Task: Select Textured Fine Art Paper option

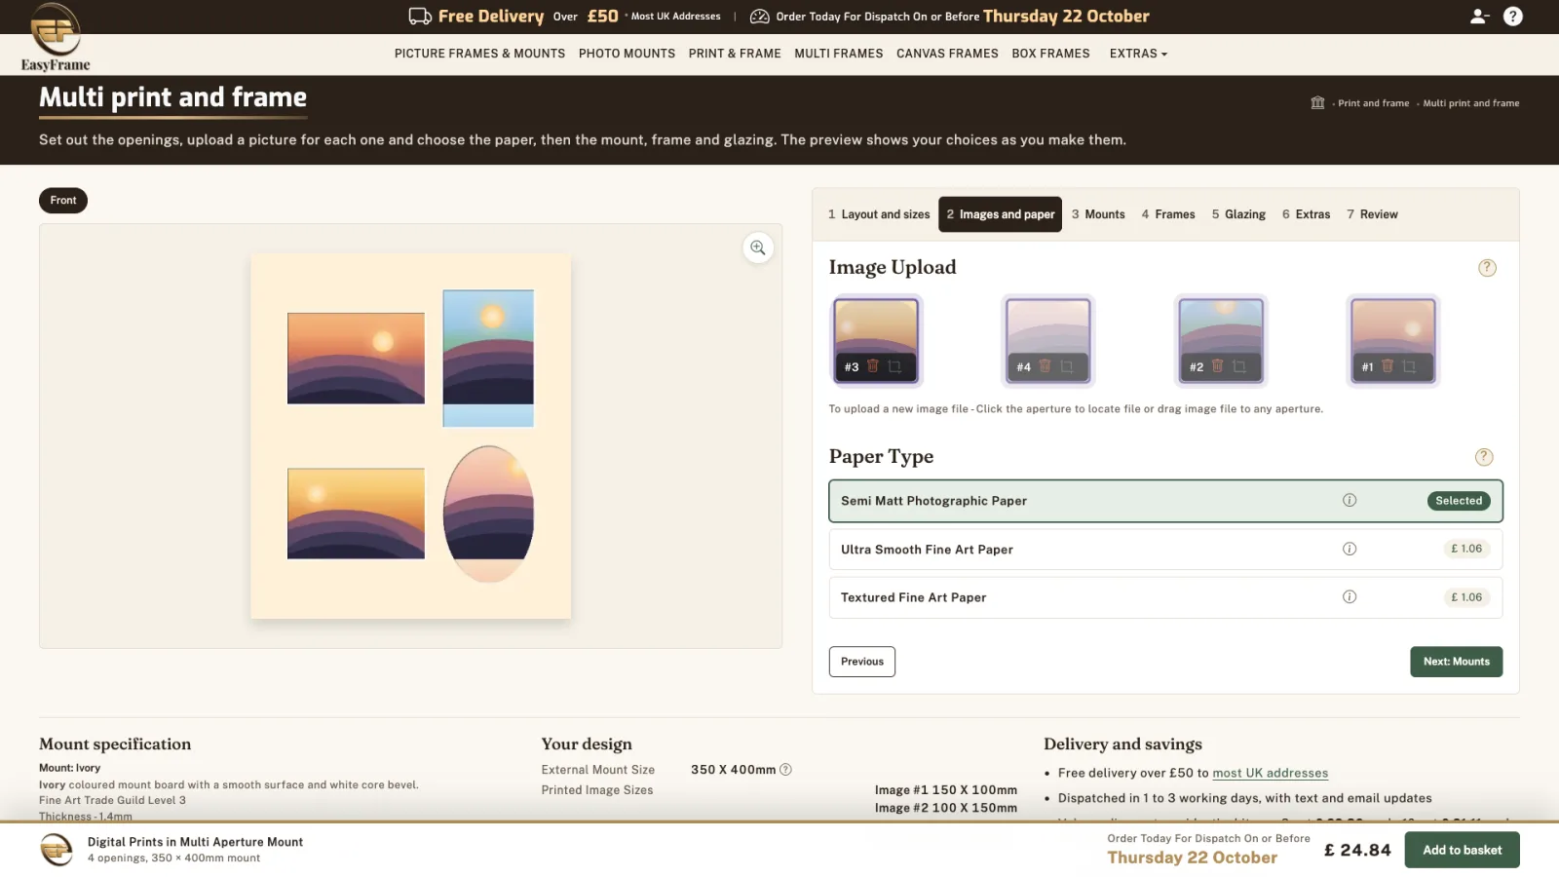Action: 1165,597
